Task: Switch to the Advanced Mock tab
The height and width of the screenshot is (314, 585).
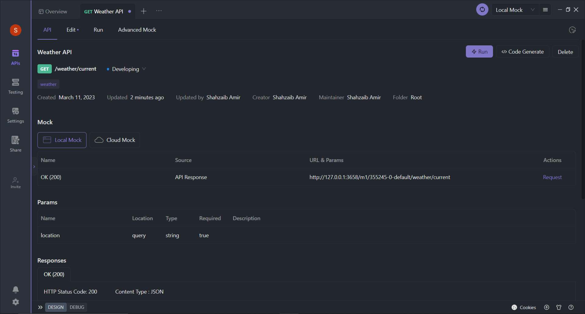Action: [137, 30]
